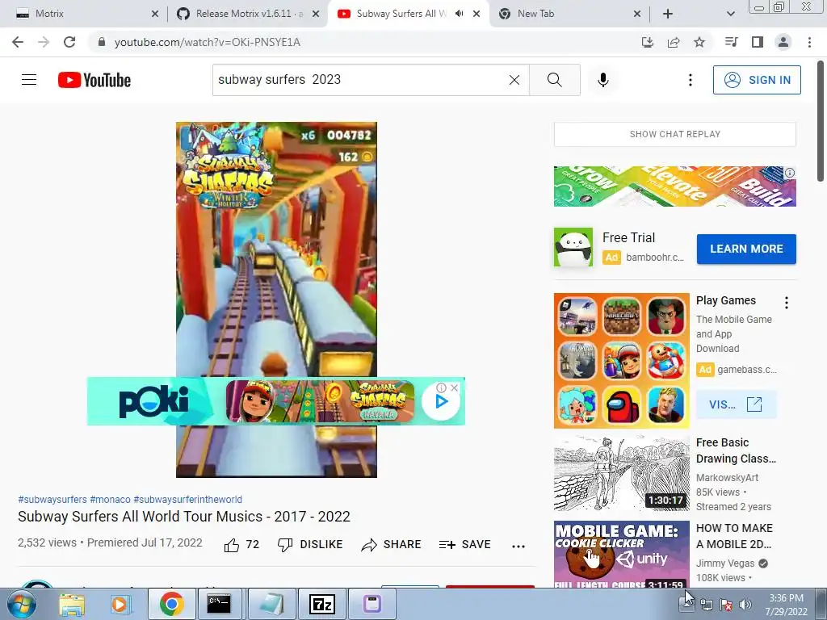Click the MarkowskyArt channel name

tap(728, 478)
